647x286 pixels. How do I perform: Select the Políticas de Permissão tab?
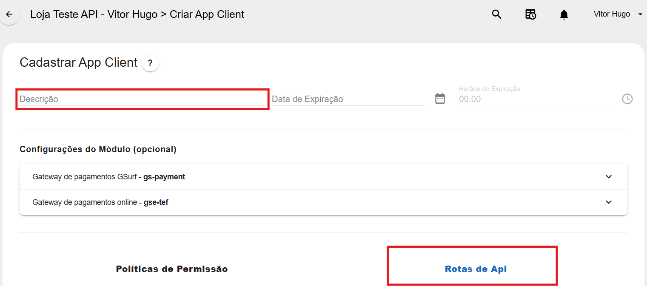[171, 269]
